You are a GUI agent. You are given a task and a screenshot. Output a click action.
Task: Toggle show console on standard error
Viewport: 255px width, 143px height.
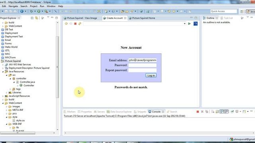226,112
